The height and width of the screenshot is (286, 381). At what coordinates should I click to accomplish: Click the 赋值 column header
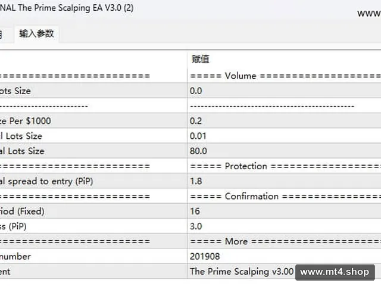click(x=201, y=59)
